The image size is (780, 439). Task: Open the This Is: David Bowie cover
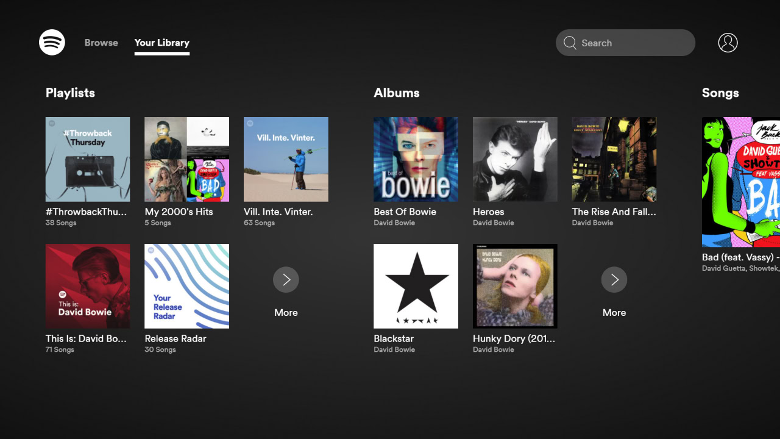point(88,286)
